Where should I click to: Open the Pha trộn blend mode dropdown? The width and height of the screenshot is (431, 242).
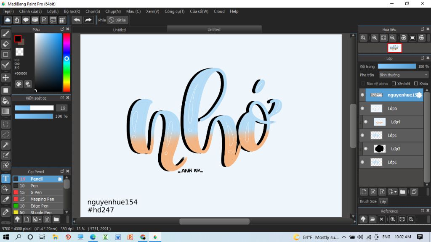[x=404, y=75]
